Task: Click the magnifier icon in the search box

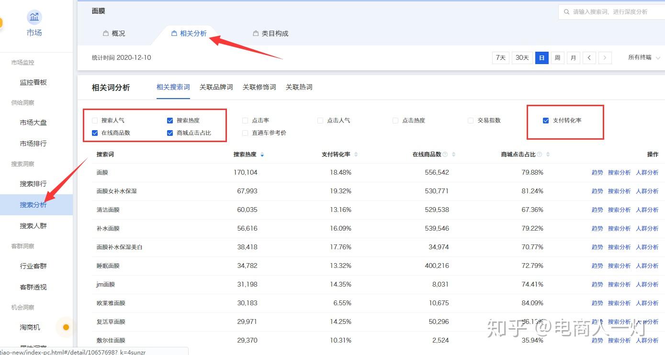Action: [567, 12]
